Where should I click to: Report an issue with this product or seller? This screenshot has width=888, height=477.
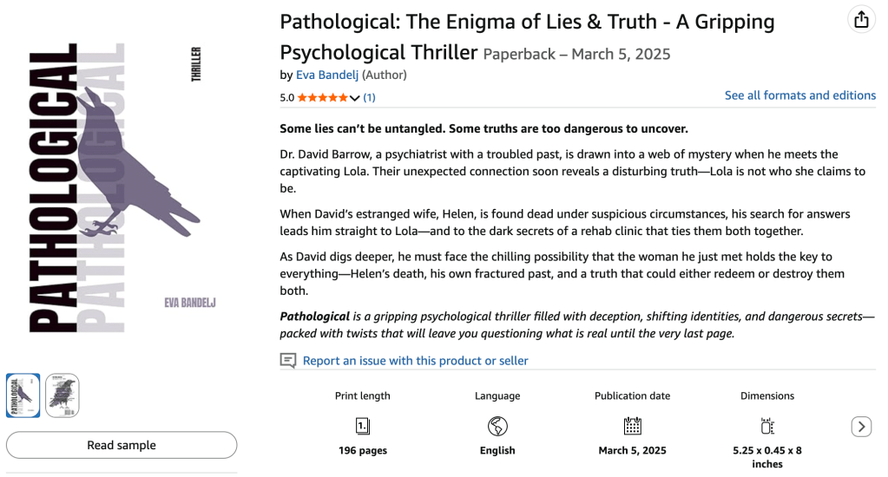tap(415, 361)
